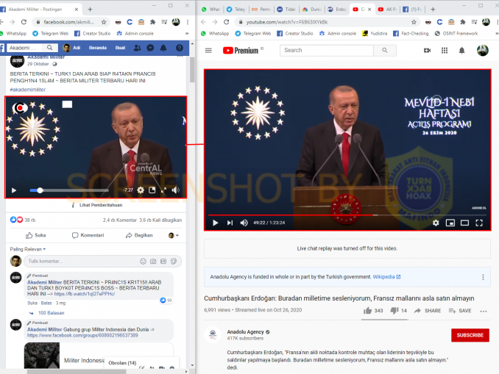Reload the YouTube browser window
This screenshot has height=374, width=499.
pyautogui.click(x=226, y=22)
